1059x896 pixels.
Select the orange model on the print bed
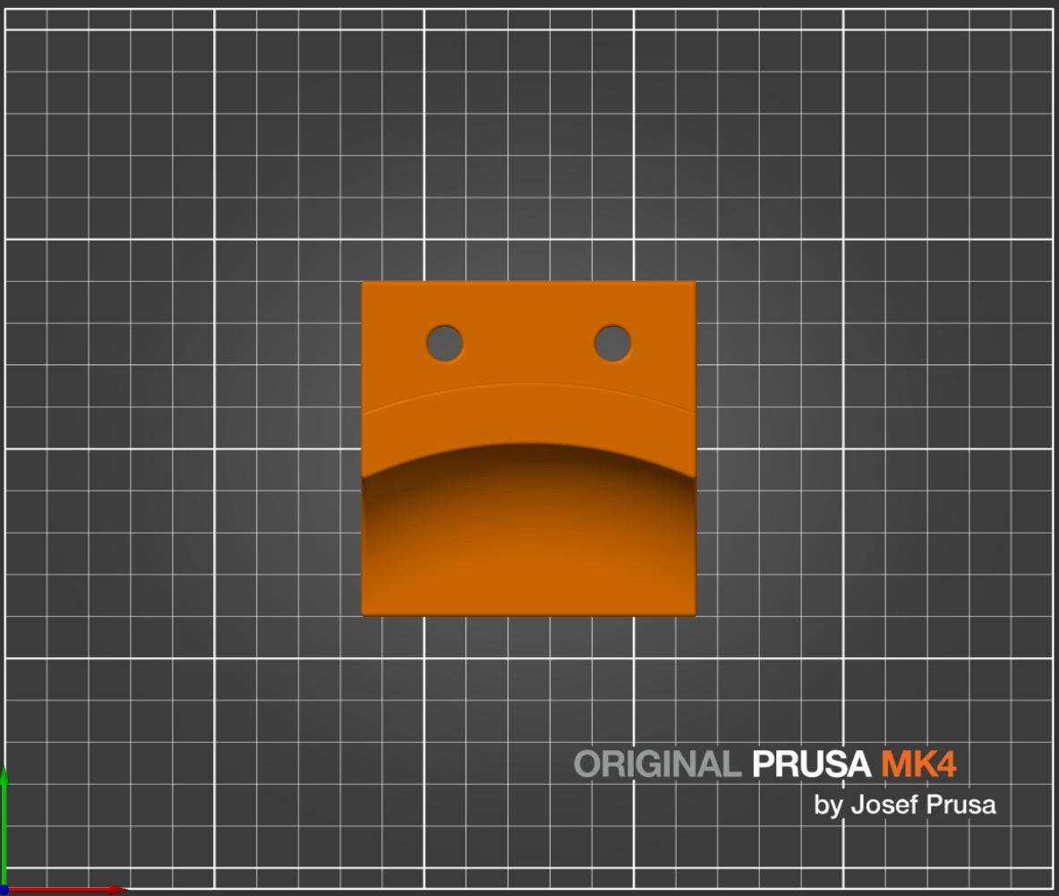pos(529,448)
